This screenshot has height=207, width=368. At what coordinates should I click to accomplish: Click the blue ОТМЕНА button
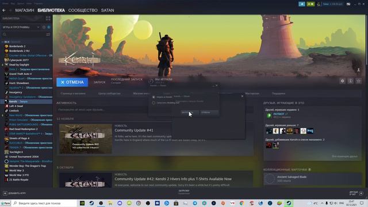coord(72,82)
